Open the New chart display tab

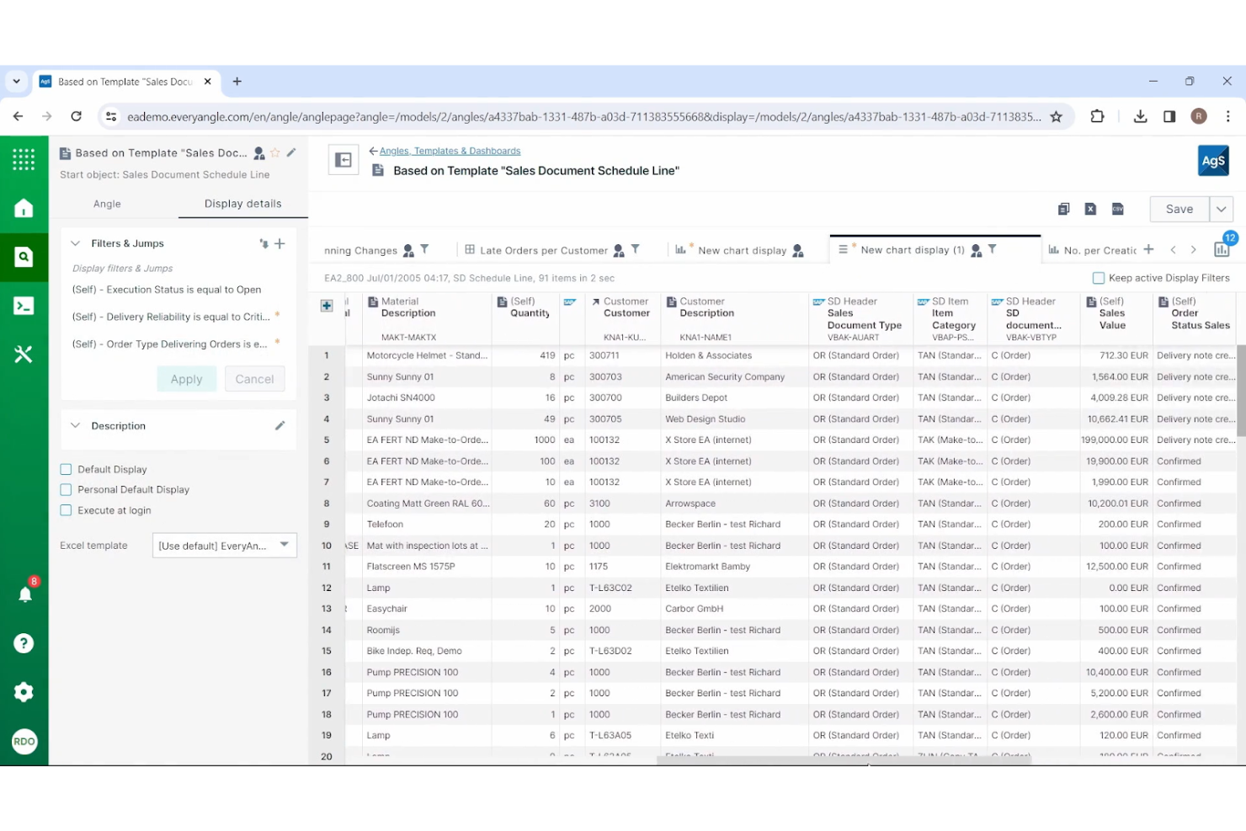tap(742, 251)
